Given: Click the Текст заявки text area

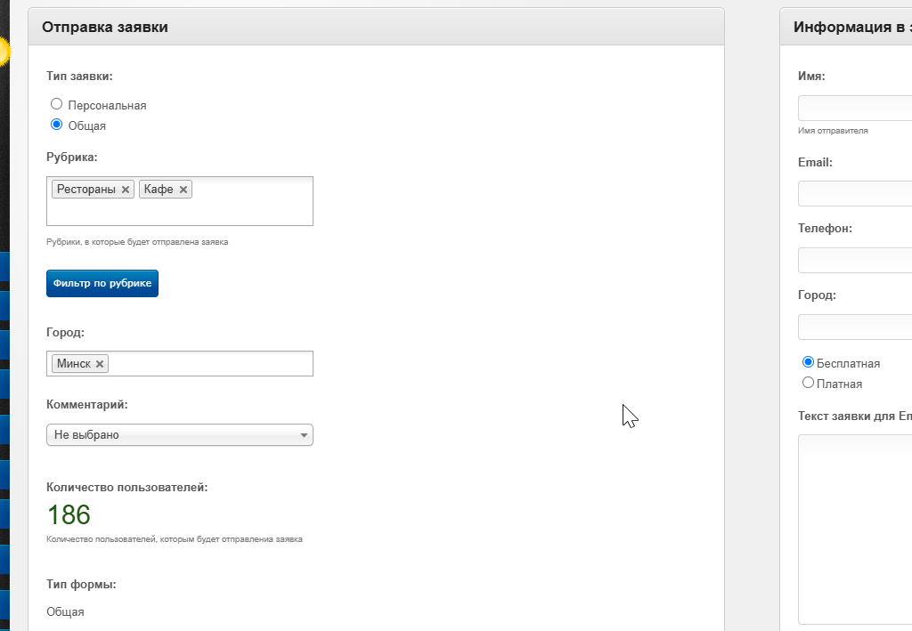Looking at the screenshot, I should (855, 530).
